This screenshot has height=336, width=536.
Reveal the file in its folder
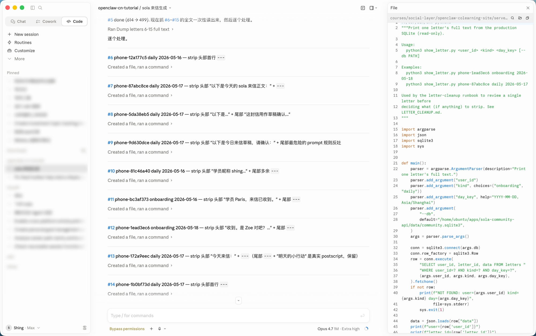click(520, 18)
